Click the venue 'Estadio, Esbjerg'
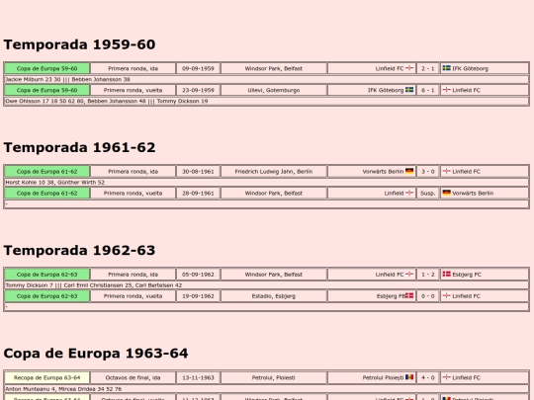534x400 pixels. pyautogui.click(x=274, y=296)
